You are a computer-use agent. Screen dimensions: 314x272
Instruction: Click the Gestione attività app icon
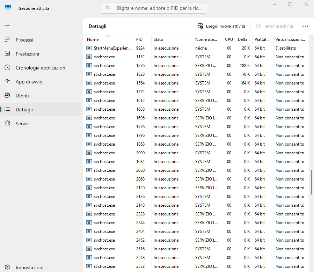(x=8, y=8)
